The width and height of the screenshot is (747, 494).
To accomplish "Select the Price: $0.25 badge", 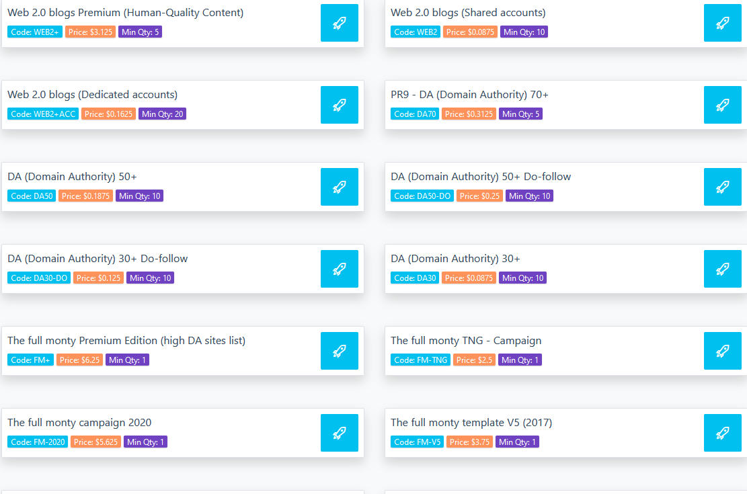I will [x=480, y=196].
